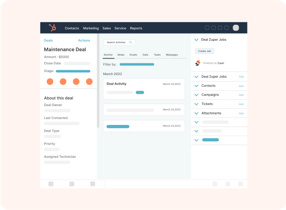Click Add next to Tickets

tap(241, 104)
